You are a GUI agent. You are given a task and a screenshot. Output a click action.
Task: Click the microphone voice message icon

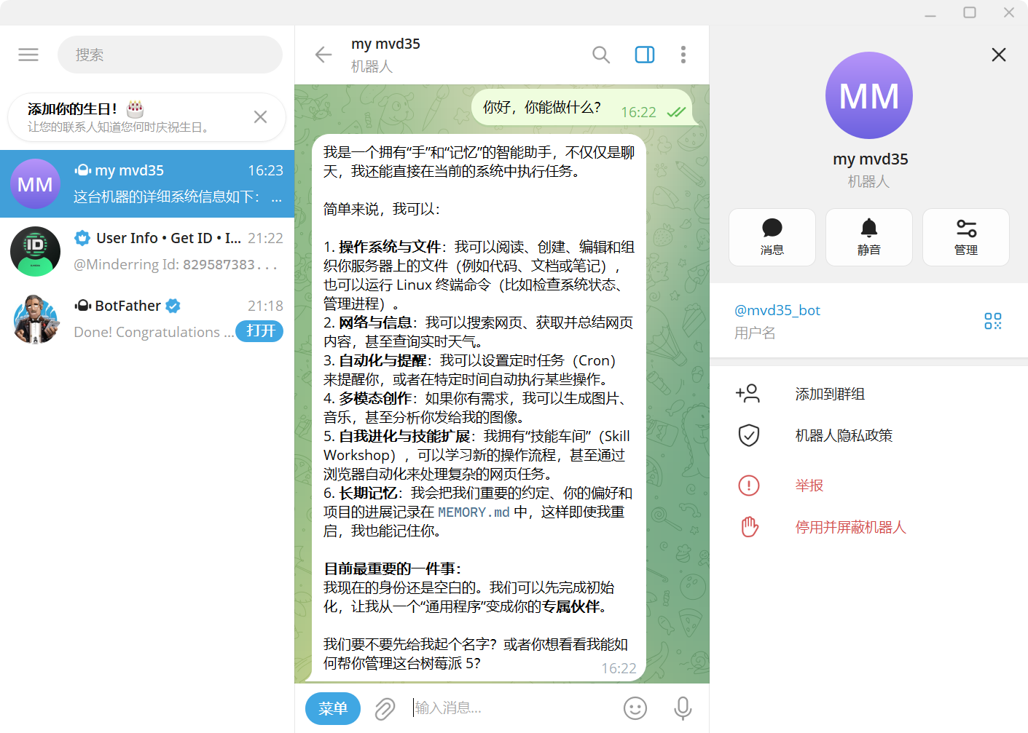[683, 708]
